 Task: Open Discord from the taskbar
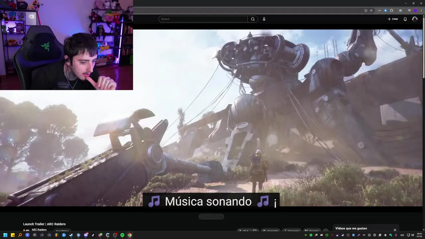86,235
